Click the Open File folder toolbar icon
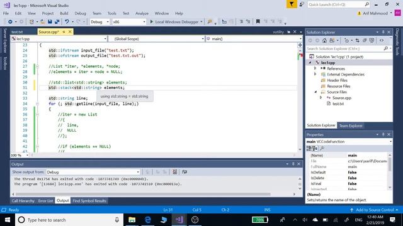Image resolution: width=403 pixels, height=226 pixels. [x=43, y=22]
